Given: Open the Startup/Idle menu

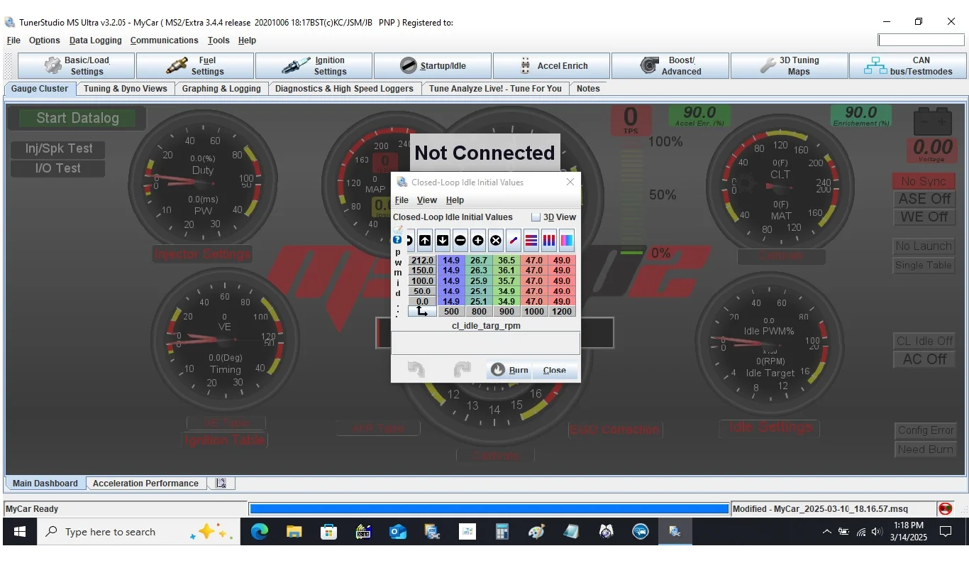Looking at the screenshot, I should 433,66.
